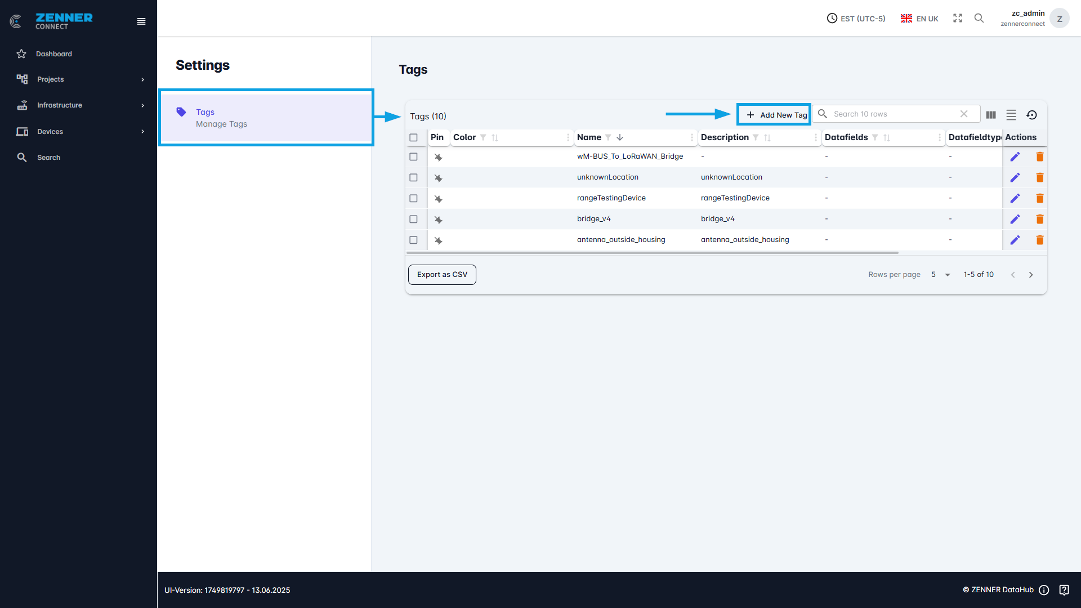Pin the unknownLocation tag row

[439, 177]
